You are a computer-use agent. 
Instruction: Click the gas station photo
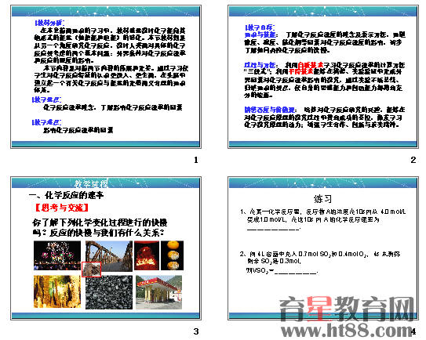(x=159, y=292)
